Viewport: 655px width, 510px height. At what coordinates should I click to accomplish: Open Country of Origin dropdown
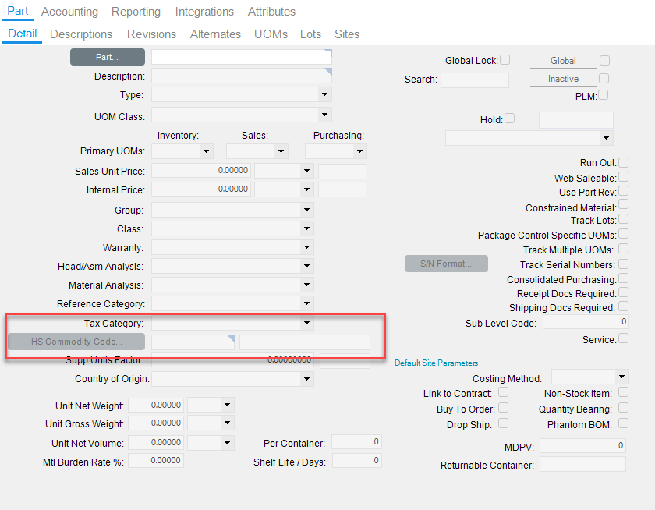coord(306,379)
